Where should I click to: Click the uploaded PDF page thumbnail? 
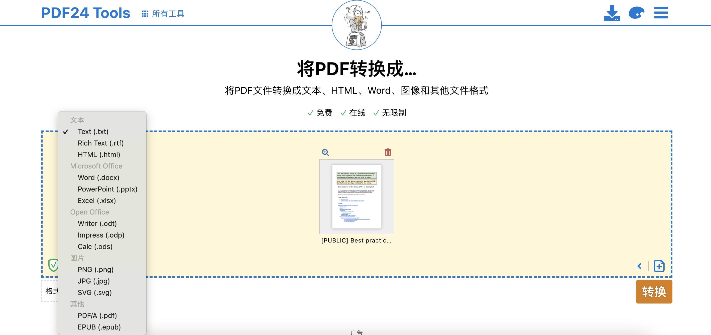pos(356,197)
